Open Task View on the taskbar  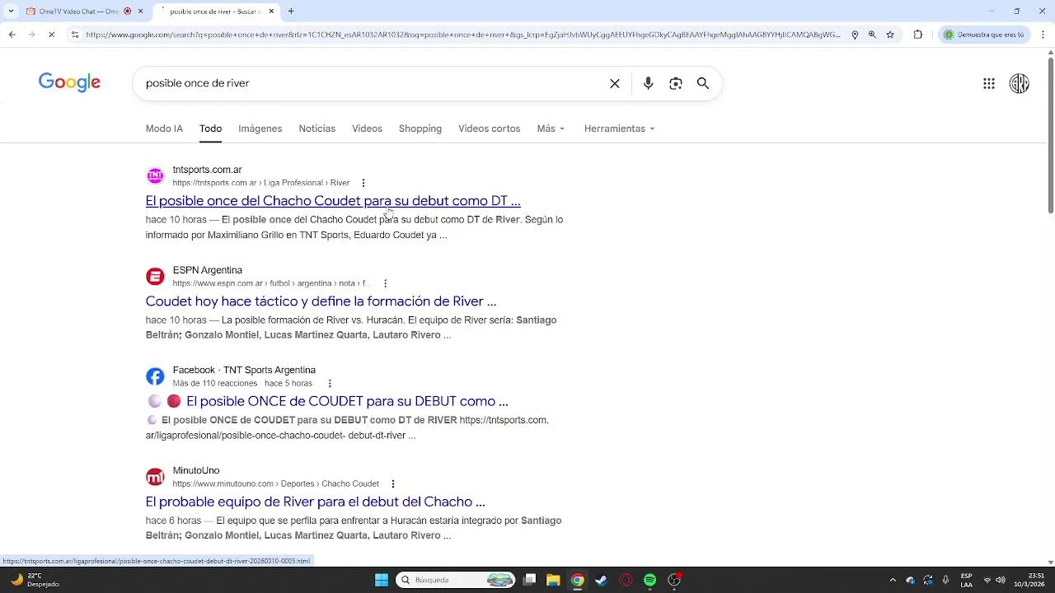530,580
